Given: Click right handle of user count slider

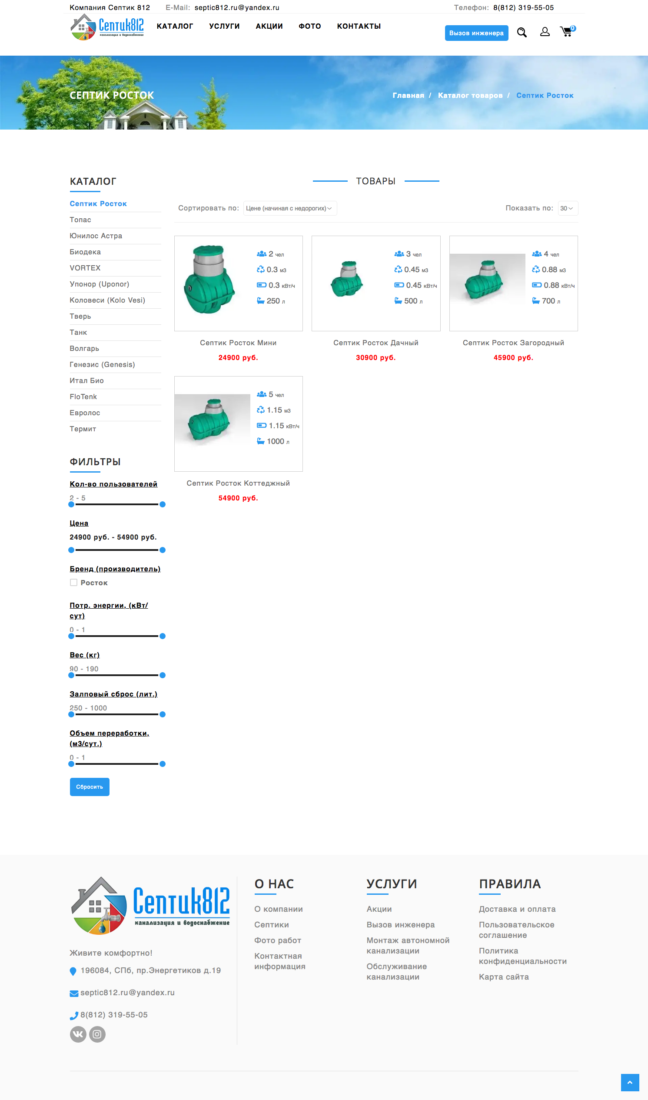Looking at the screenshot, I should point(163,504).
